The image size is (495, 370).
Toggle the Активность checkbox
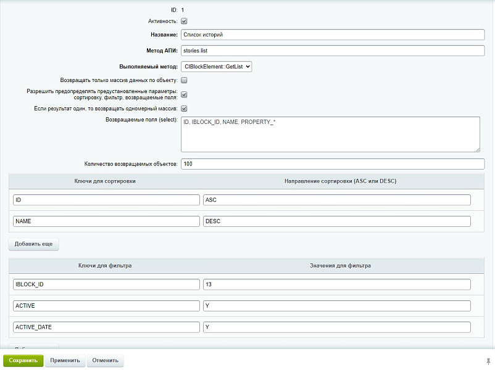click(x=184, y=21)
